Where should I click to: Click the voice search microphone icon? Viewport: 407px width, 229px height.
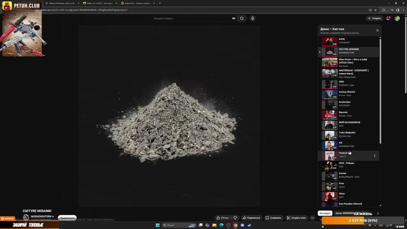(x=252, y=18)
